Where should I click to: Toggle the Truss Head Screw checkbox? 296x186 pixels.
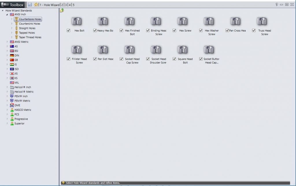(x=254, y=30)
